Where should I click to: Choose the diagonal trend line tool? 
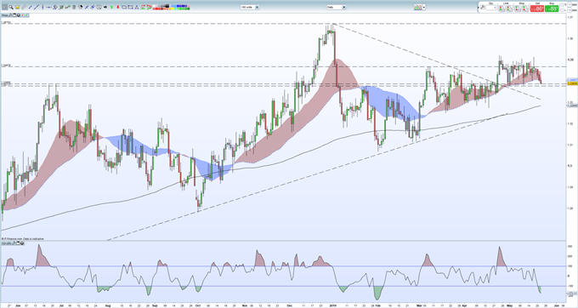[x=36, y=8]
